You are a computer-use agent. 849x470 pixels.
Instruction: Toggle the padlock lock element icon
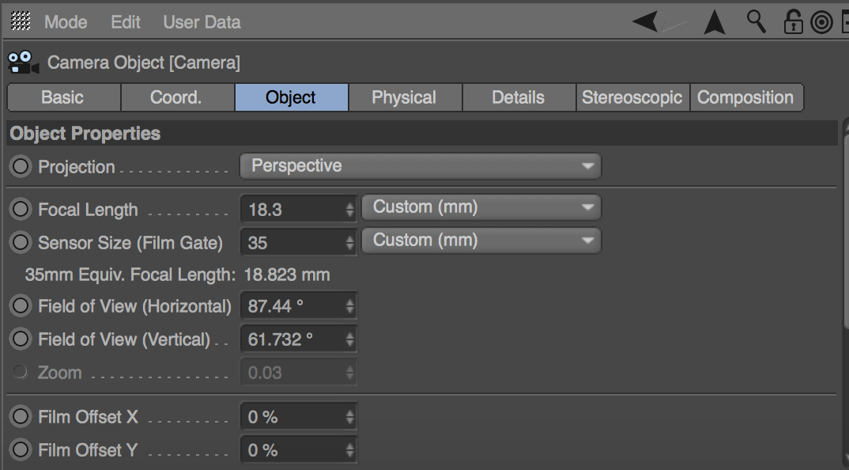click(793, 22)
